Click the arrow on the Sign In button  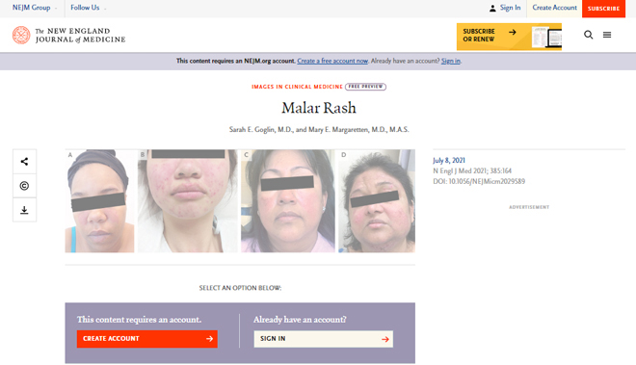click(384, 339)
